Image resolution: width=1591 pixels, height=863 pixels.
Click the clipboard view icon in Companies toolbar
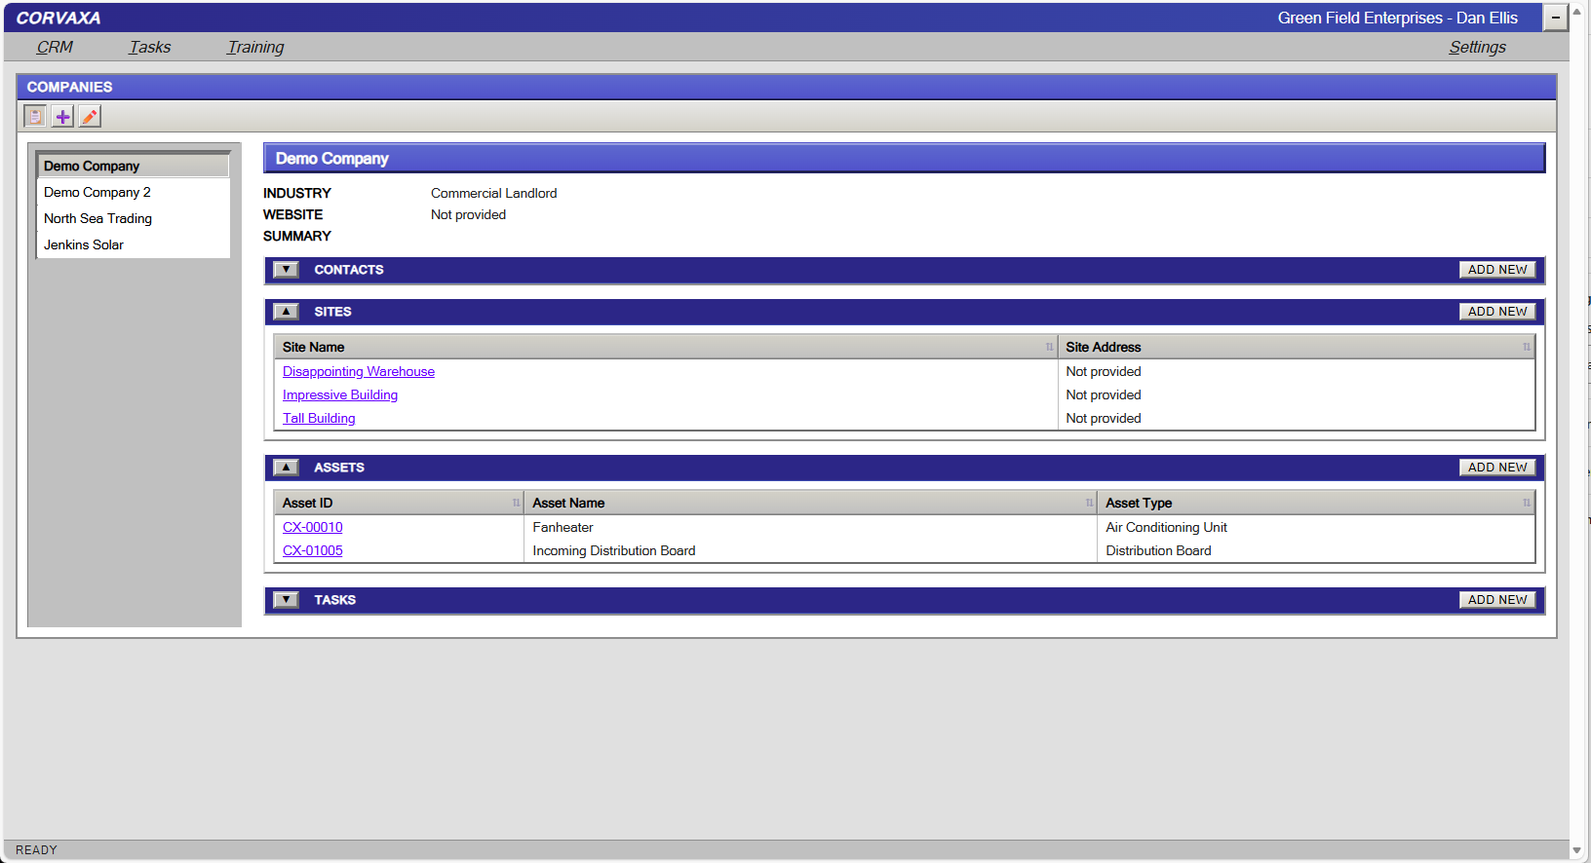coord(35,117)
